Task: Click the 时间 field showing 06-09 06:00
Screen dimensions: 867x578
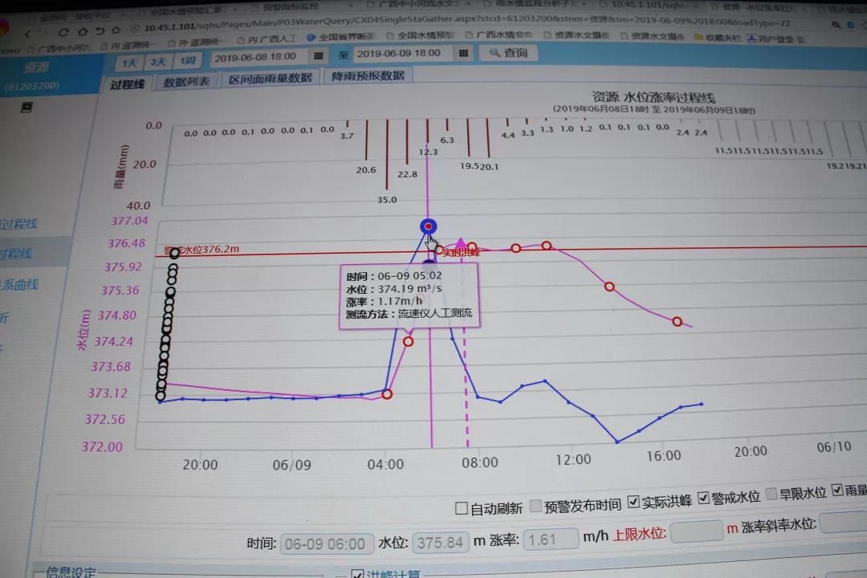Action: pyautogui.click(x=326, y=544)
